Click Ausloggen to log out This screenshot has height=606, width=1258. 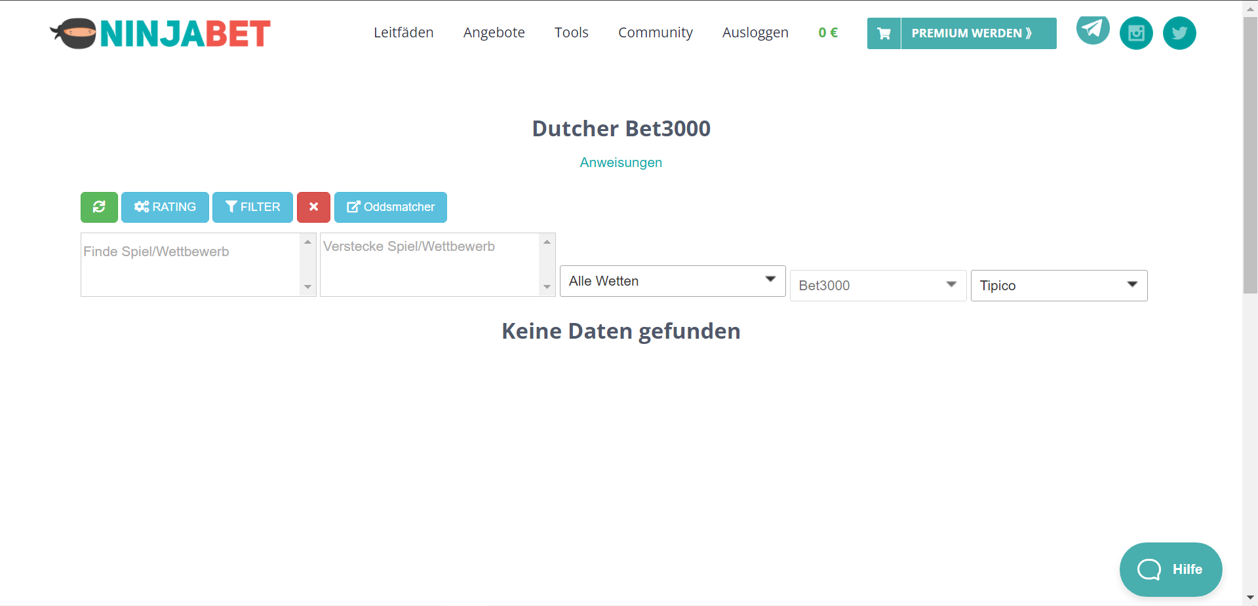tap(755, 33)
